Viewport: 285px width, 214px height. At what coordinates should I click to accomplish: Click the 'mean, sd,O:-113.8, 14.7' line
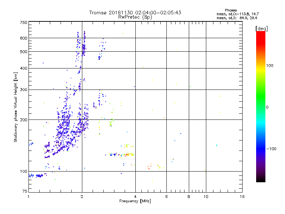tap(238, 14)
